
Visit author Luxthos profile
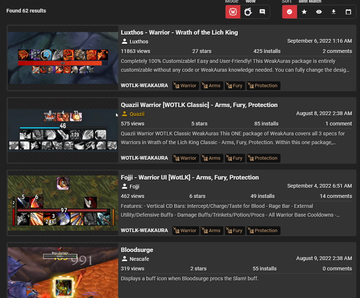coord(139,42)
